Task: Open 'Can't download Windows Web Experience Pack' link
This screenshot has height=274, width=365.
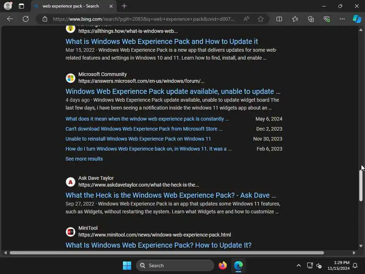Action: pyautogui.click(x=144, y=129)
